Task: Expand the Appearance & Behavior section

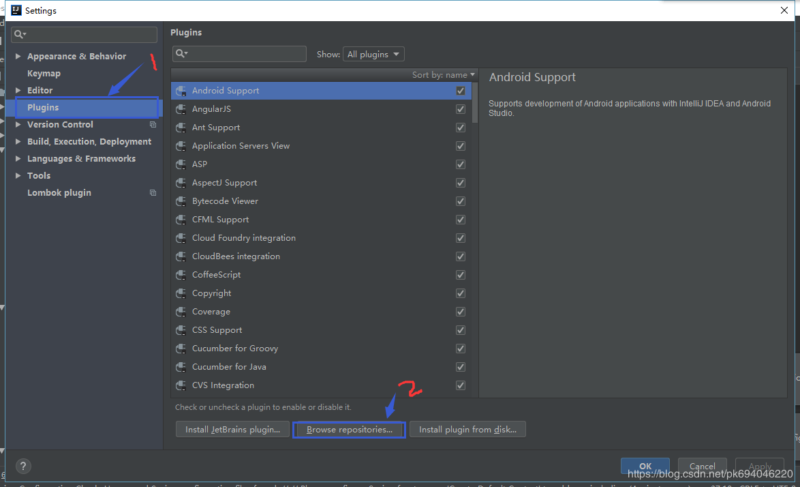Action: (19, 56)
